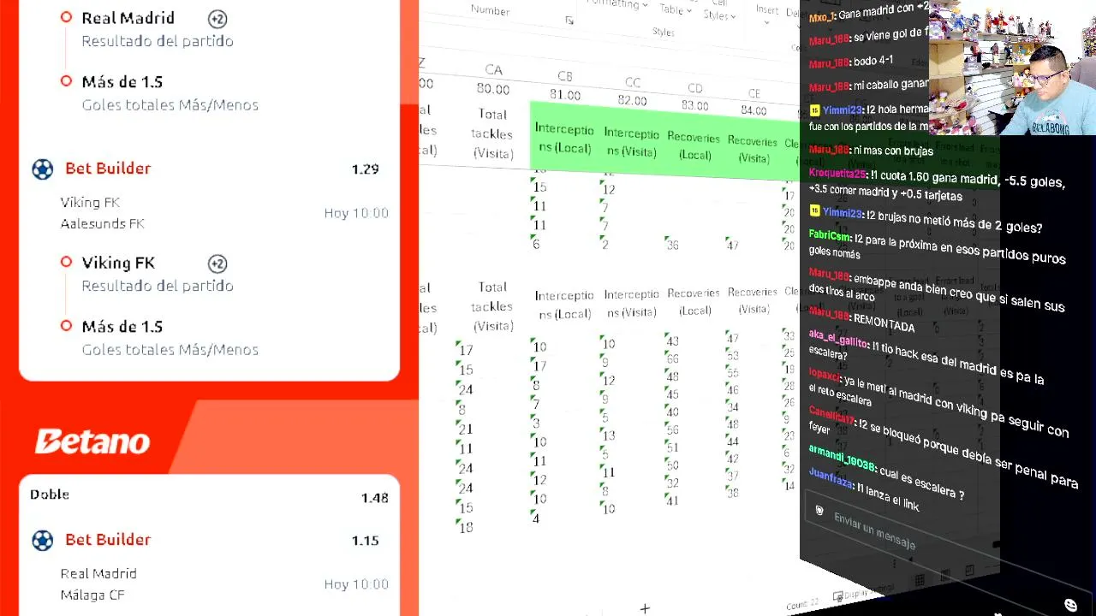The image size is (1096, 616).
Task: Open the emoji picker in the stream chat
Action: [1070, 606]
